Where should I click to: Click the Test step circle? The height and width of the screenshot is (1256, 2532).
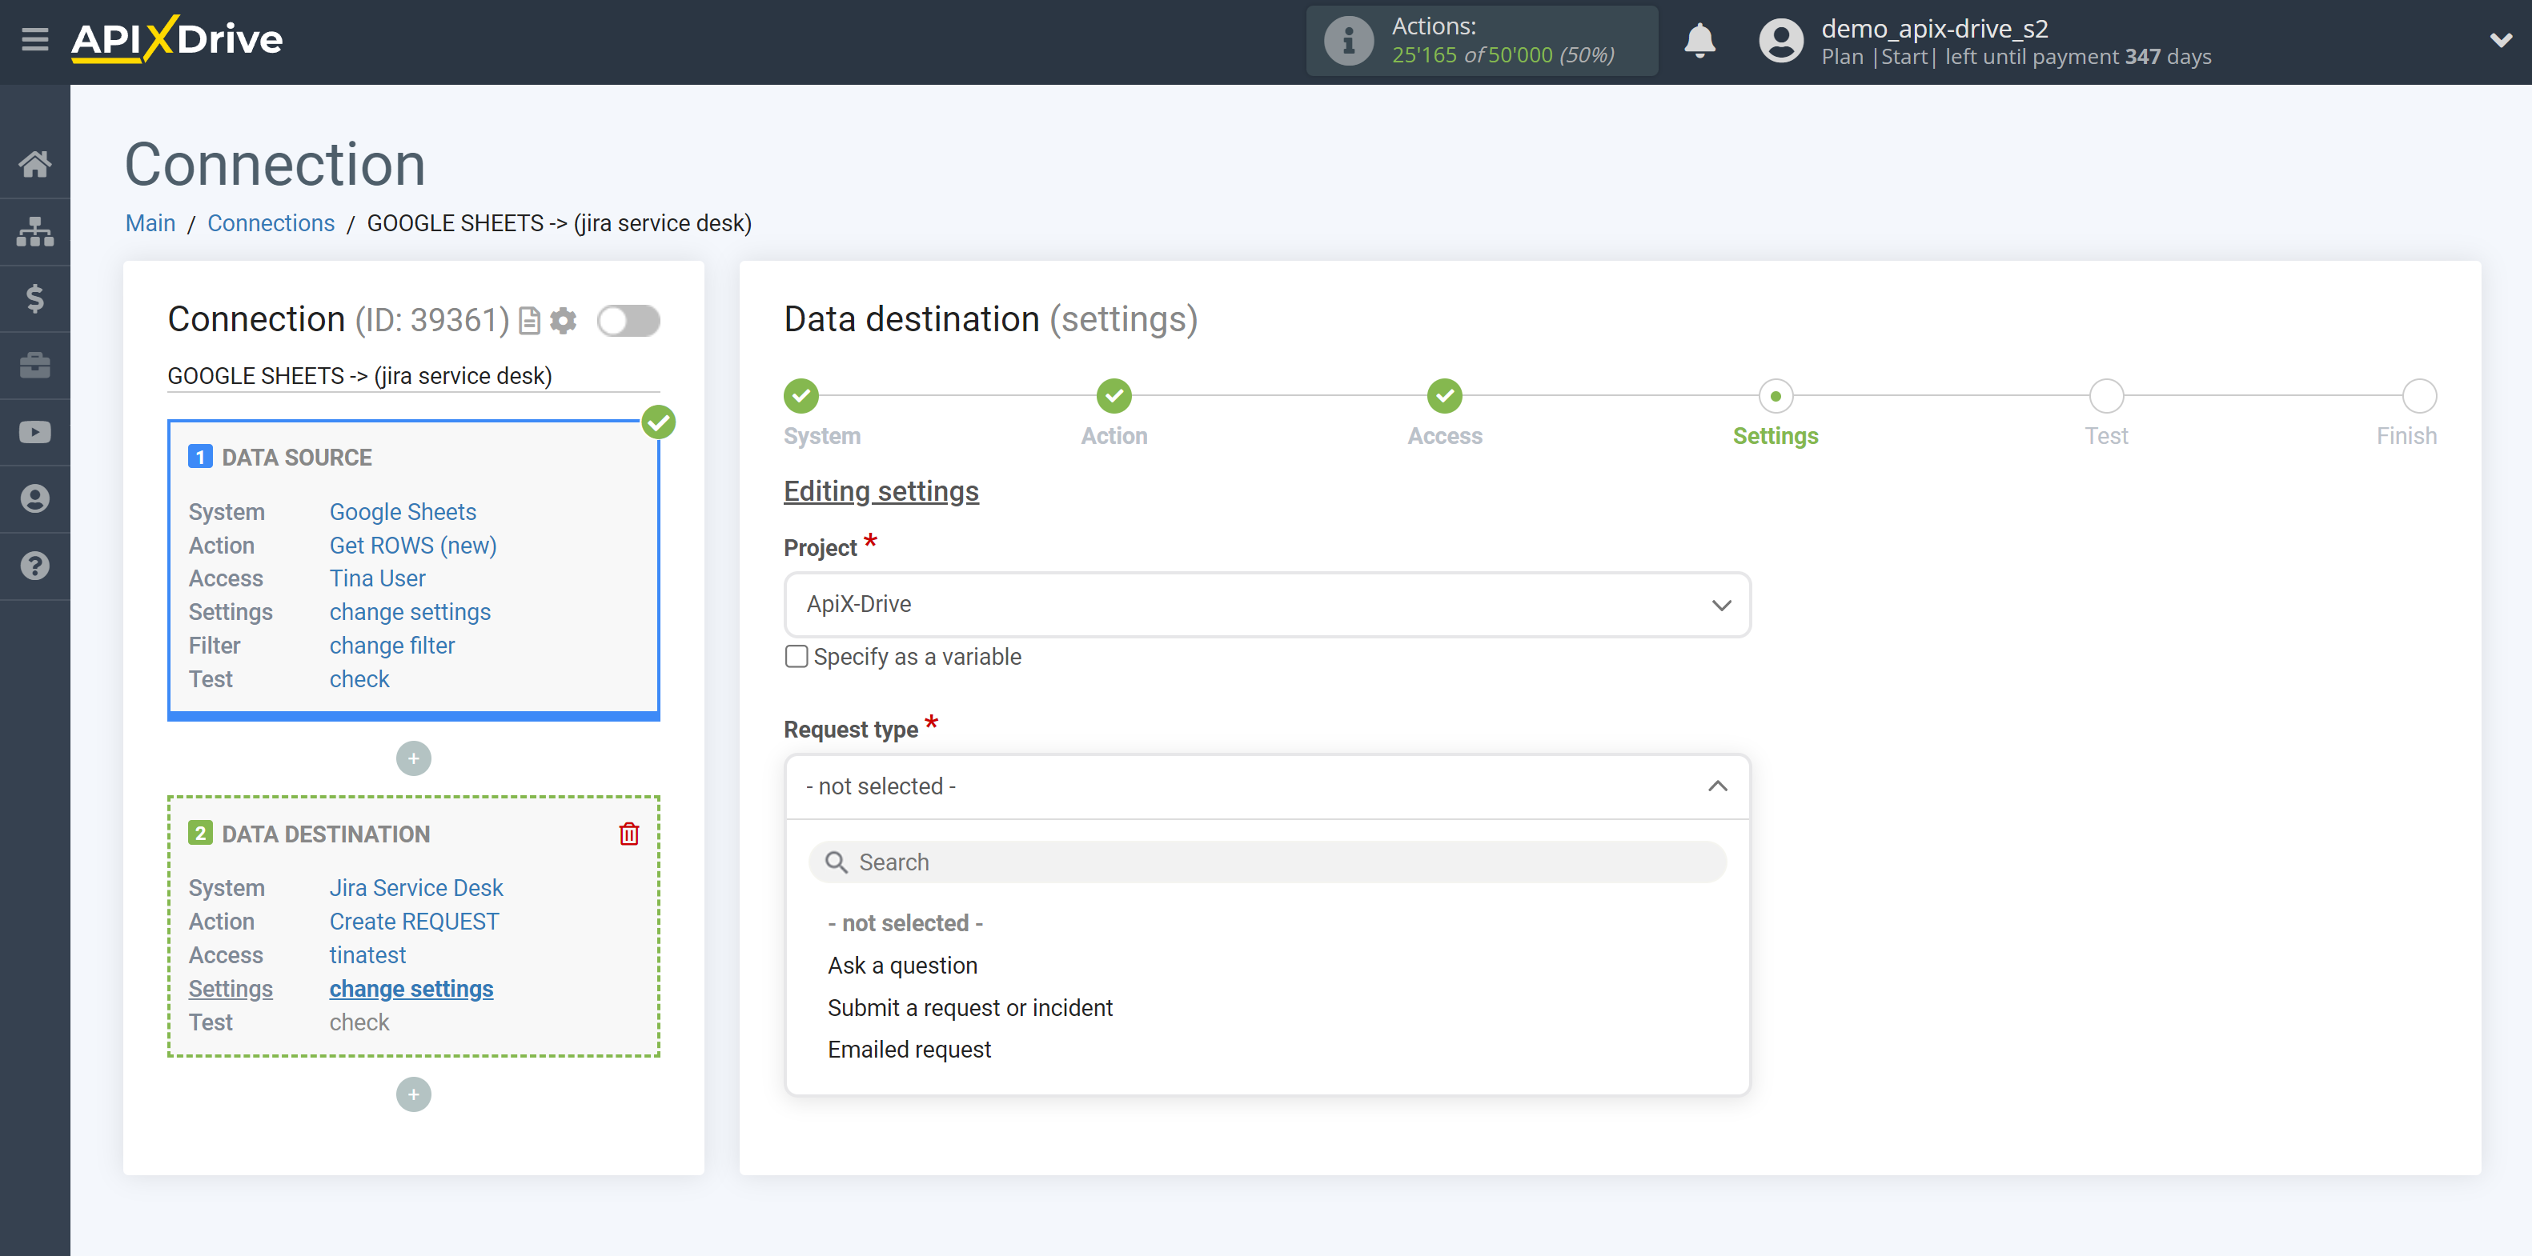[x=2106, y=397]
